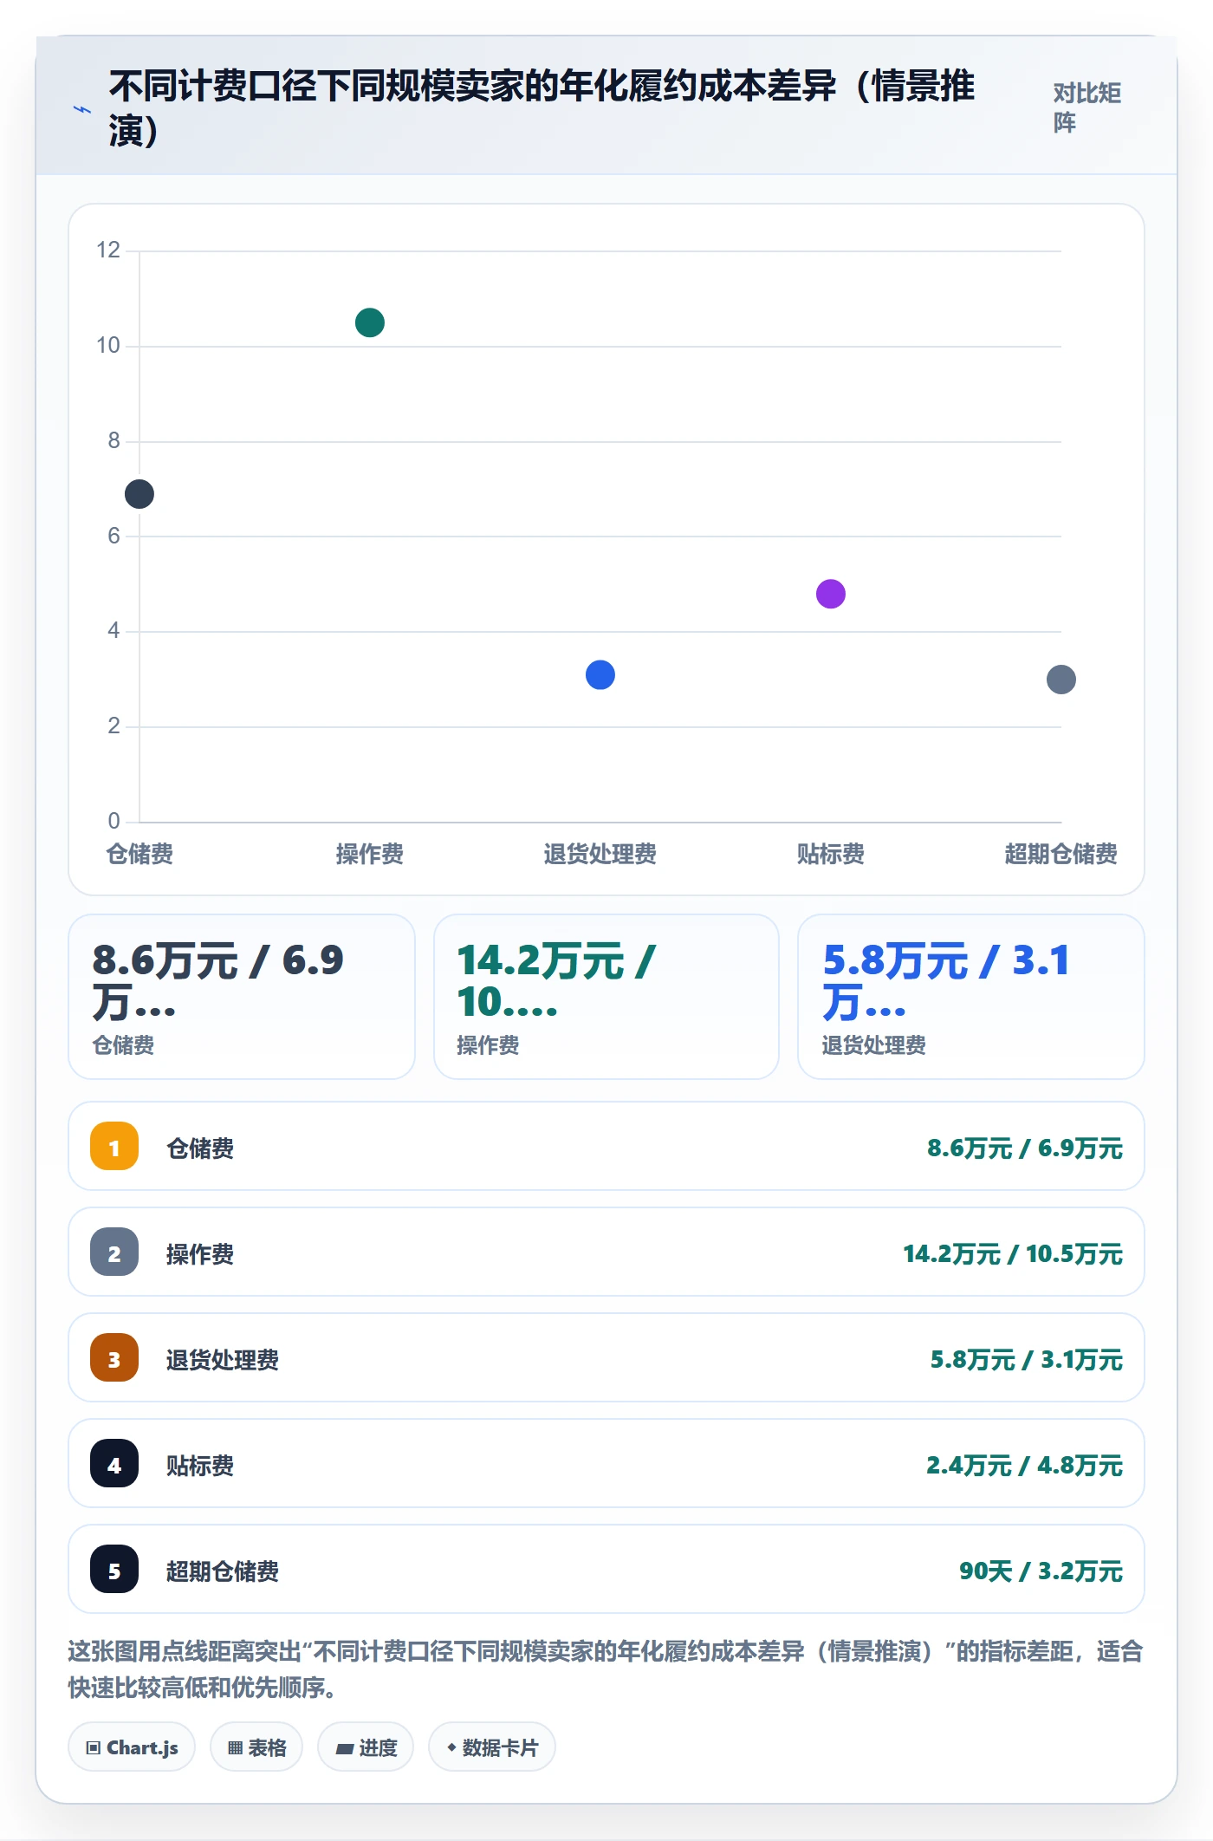Click the gray rank 2 badge
The width and height of the screenshot is (1213, 1841).
(x=114, y=1252)
